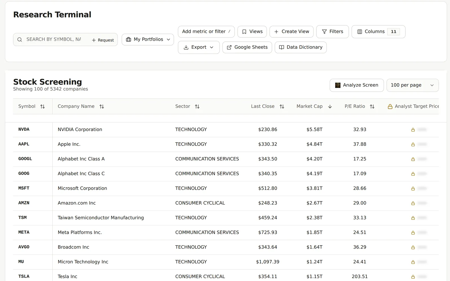Click the Analyze Screen button

[x=357, y=85]
